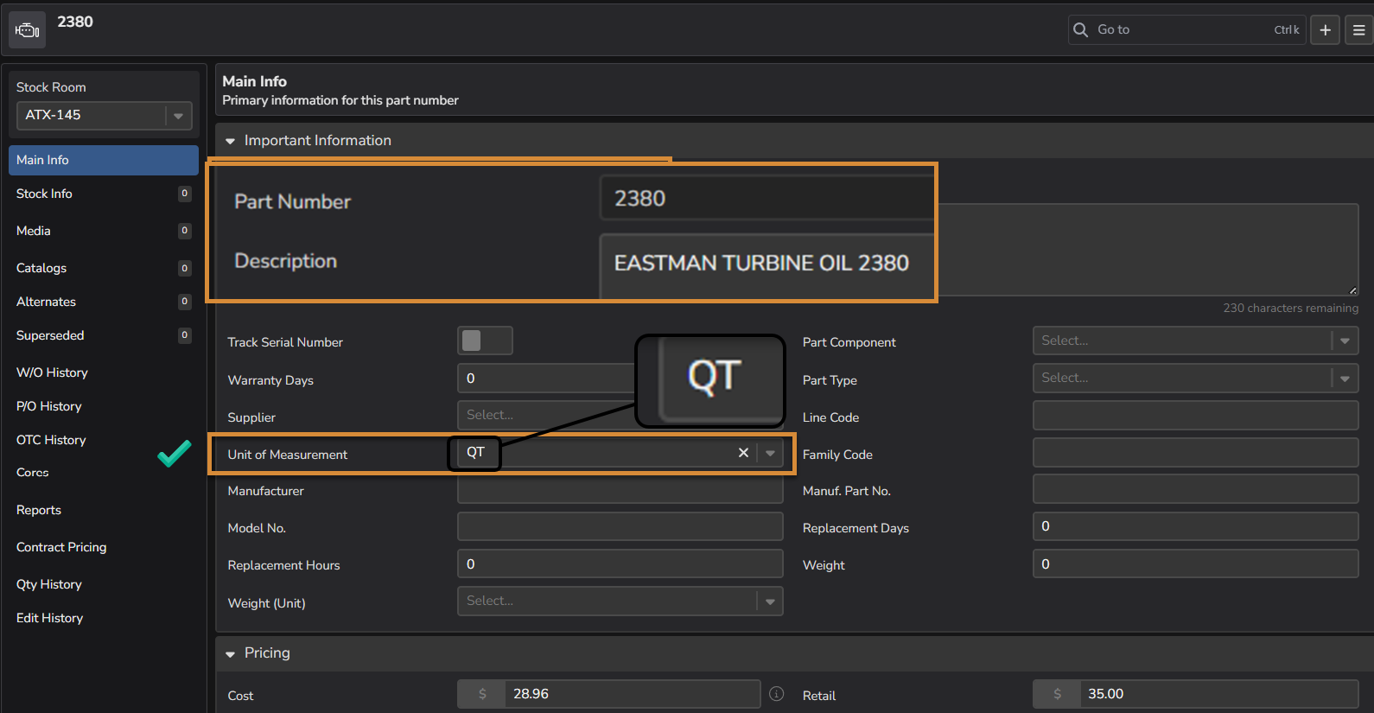Collapse the Pricing section
Screen dimensions: 1374x713
(231, 653)
